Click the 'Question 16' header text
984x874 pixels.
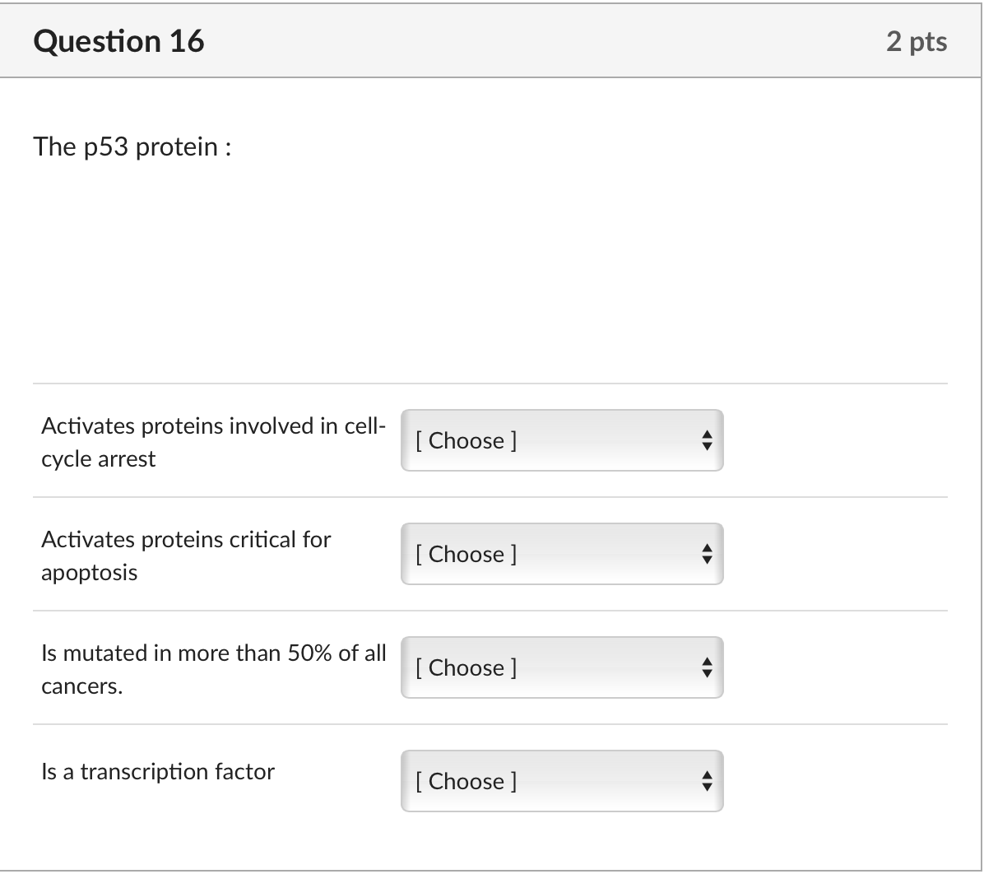click(x=120, y=41)
